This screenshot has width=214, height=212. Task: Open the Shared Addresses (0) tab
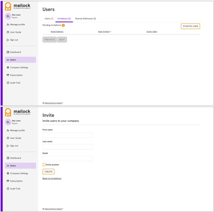(x=85, y=19)
